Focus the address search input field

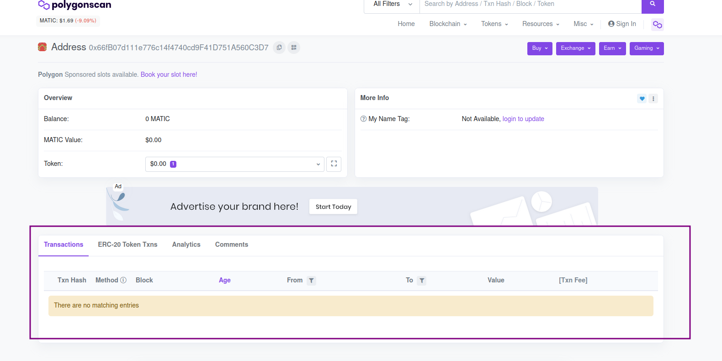click(x=530, y=4)
